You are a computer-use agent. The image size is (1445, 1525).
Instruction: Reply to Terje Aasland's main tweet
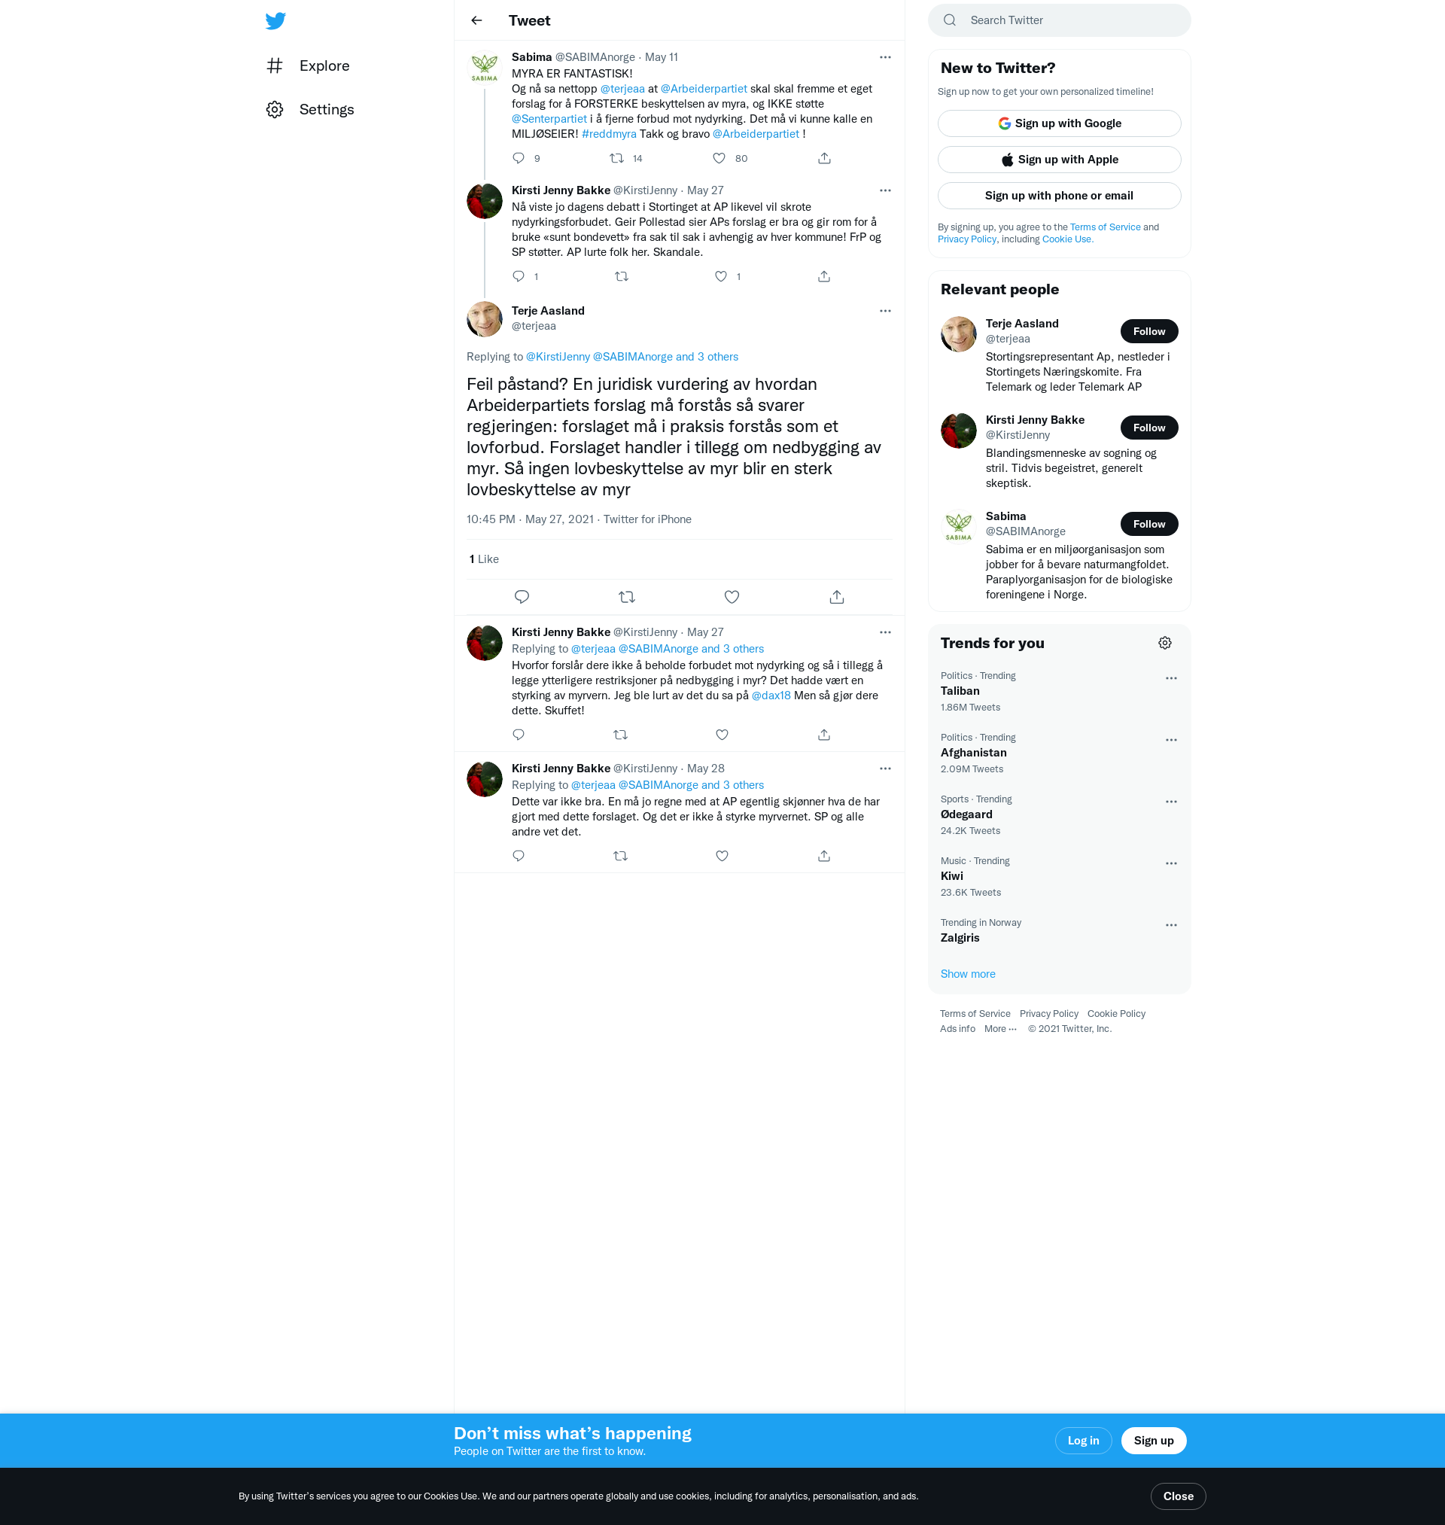coord(522,597)
